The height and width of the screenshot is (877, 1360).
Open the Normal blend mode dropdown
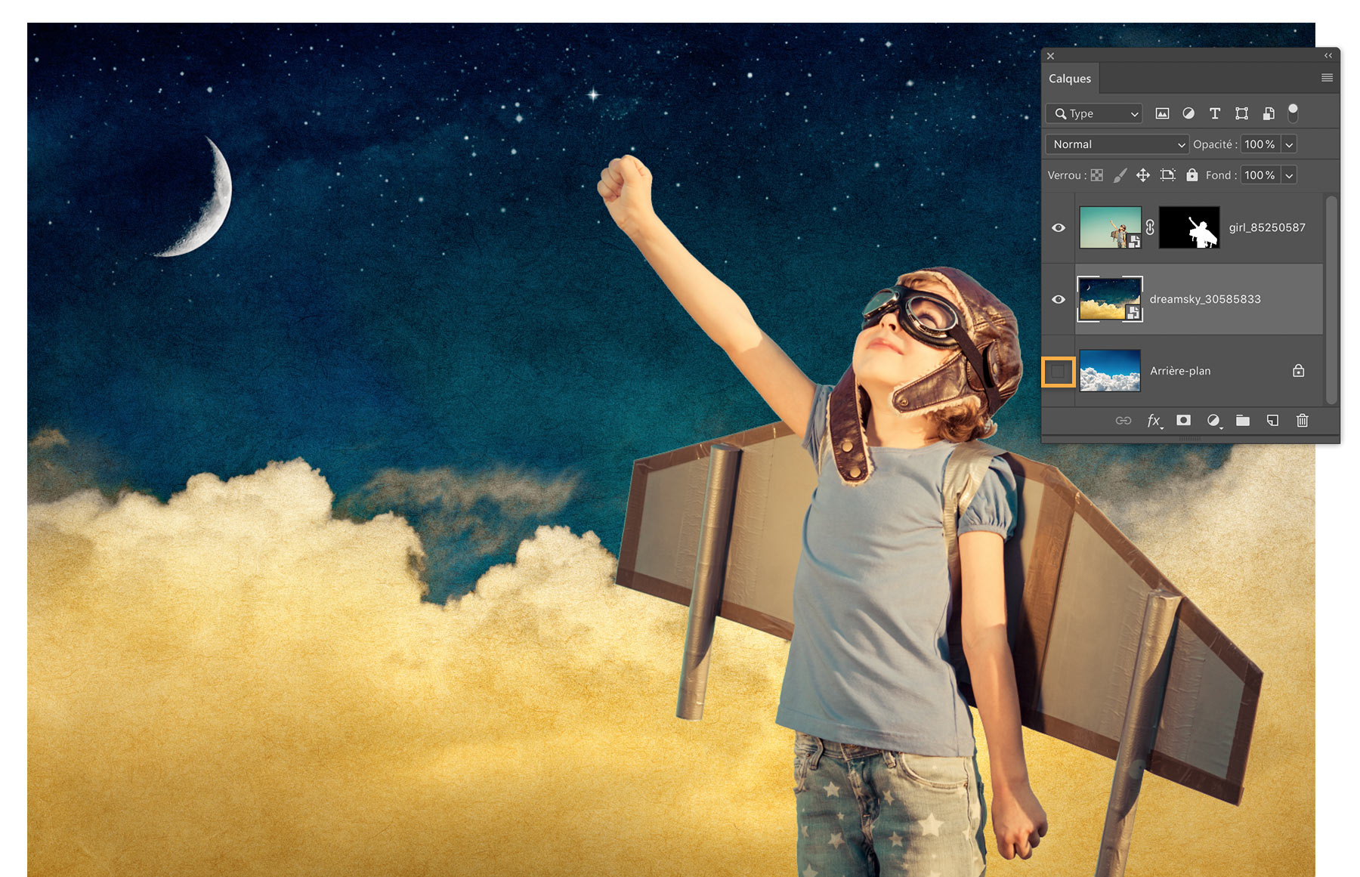point(1117,144)
